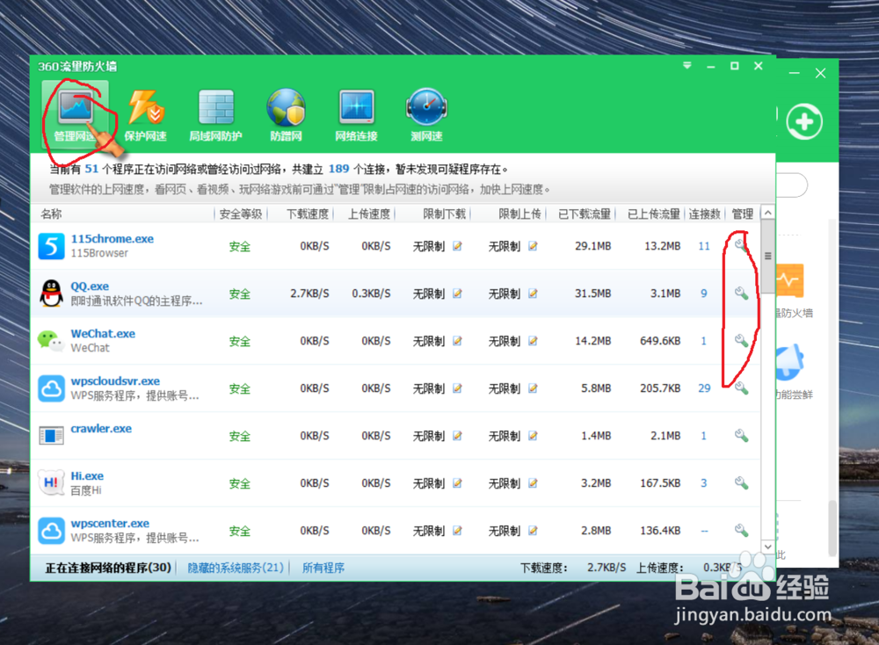Edit download limit for QQ.exe

click(x=457, y=294)
